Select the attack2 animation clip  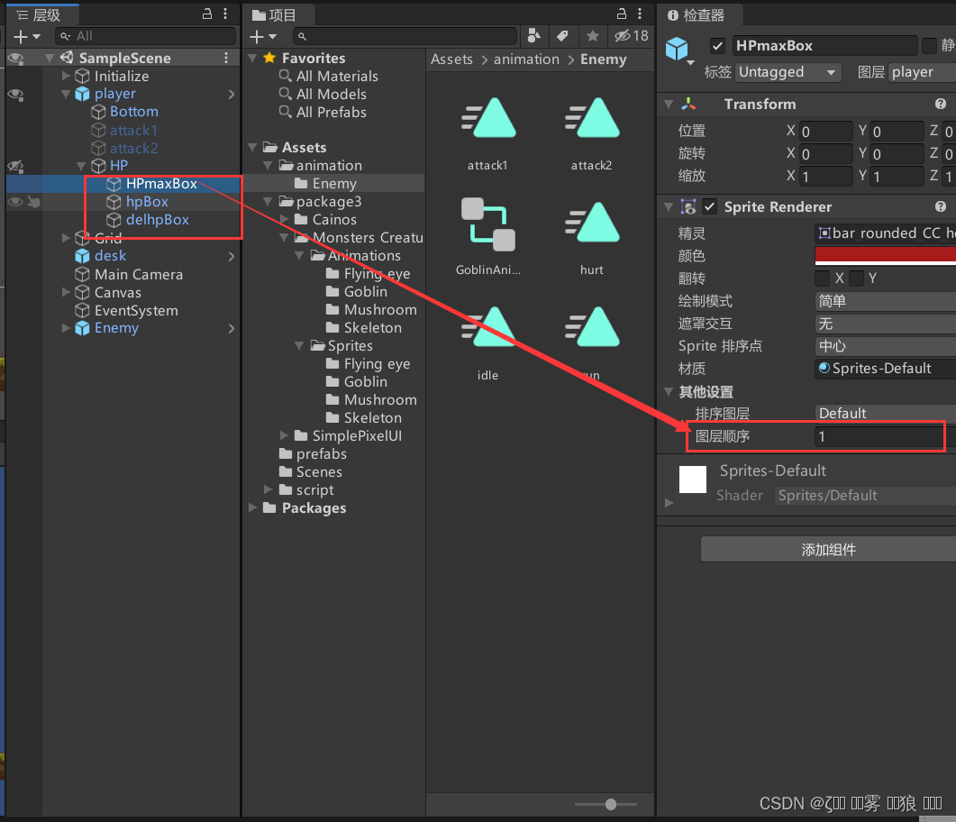(591, 133)
